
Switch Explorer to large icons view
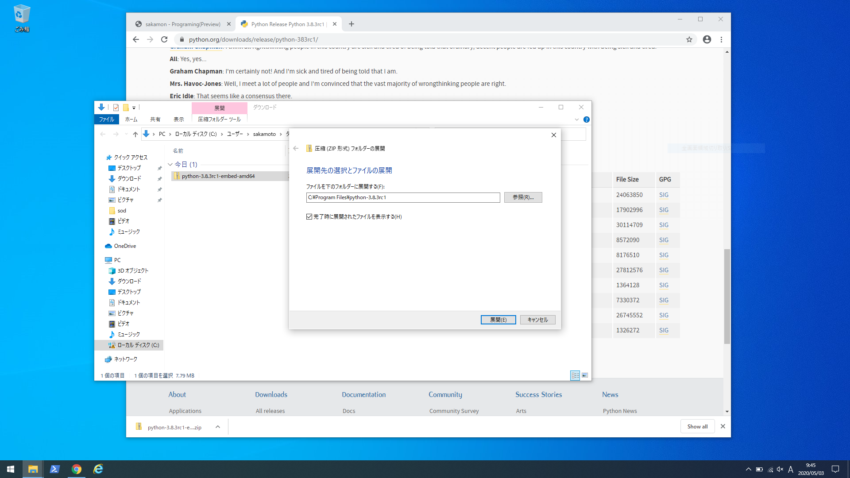click(585, 375)
